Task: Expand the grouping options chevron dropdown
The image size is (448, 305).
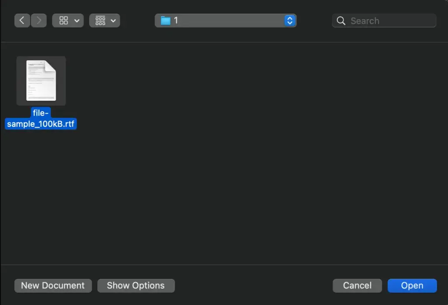Action: [x=113, y=21]
